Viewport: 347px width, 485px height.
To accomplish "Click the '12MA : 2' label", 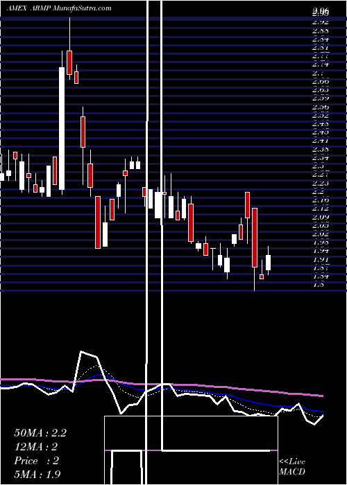I will pyautogui.click(x=36, y=447).
